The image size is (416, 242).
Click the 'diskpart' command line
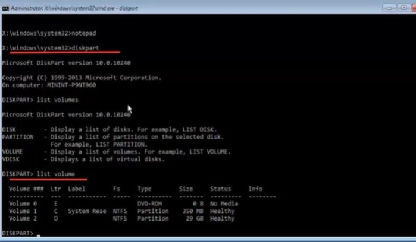[x=51, y=48]
